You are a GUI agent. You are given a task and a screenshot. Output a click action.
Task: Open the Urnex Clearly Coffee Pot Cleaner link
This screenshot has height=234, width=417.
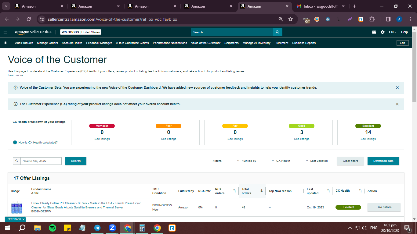[86, 205]
